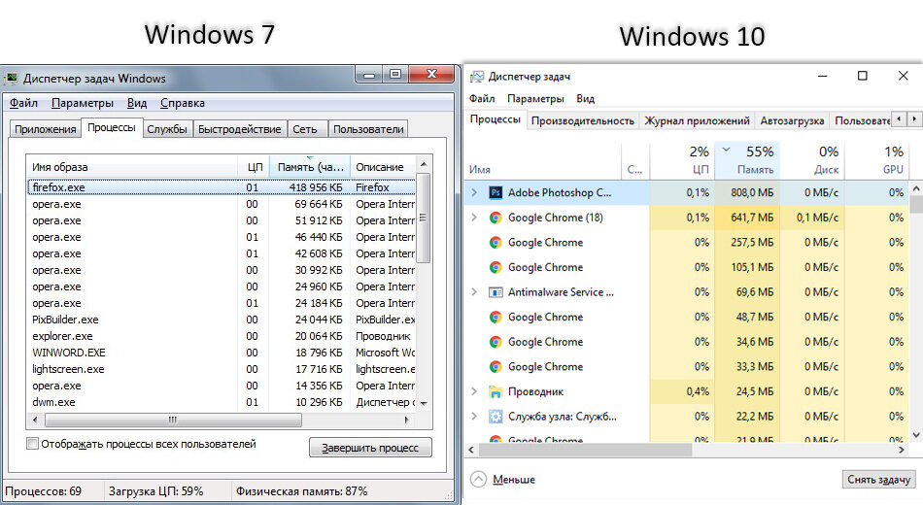Image resolution: width=923 pixels, height=505 pixels.
Task: Click the Windows 10 Task Manager title icon
Action: tap(476, 77)
